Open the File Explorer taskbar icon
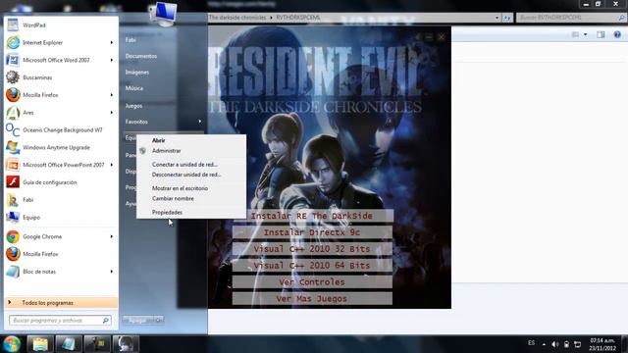Viewport: 628px width, 353px height. (x=39, y=344)
